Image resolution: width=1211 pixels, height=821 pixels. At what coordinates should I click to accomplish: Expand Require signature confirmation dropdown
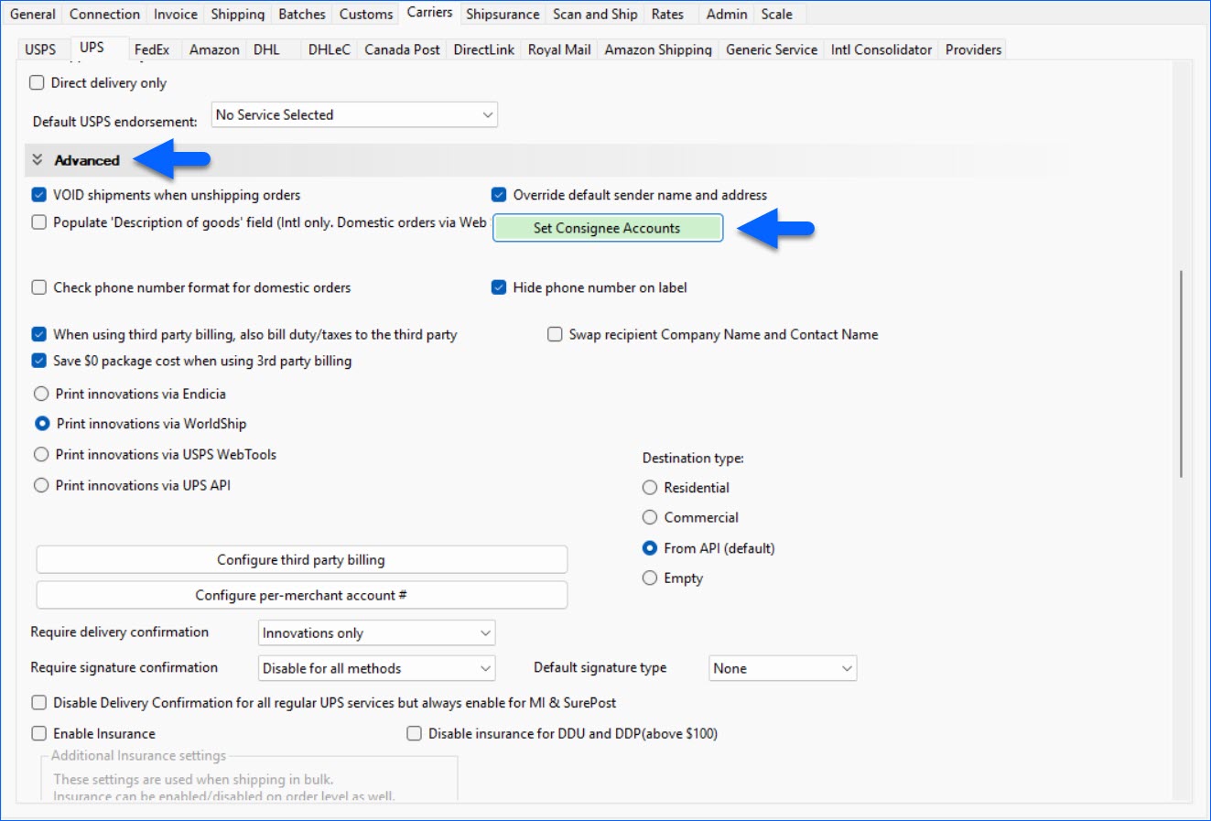click(x=376, y=668)
